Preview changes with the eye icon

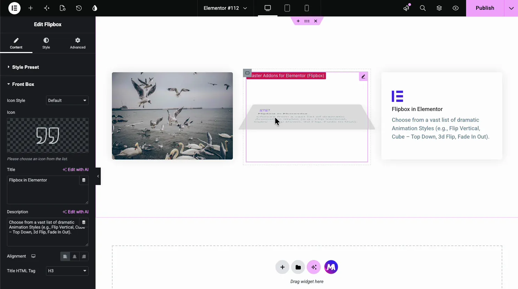[x=456, y=8]
